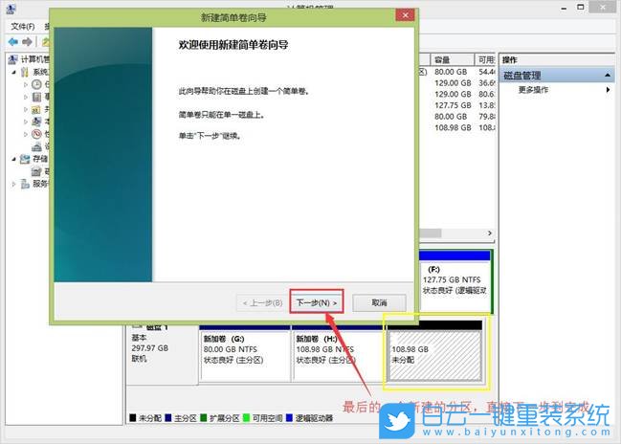
Task: Click the gray forward arrow in Computer Management toolbar
Action: point(27,41)
